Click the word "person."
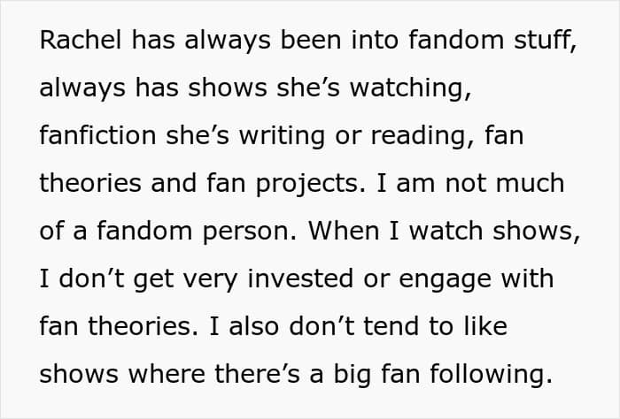The width and height of the screenshot is (620, 419). (250, 232)
